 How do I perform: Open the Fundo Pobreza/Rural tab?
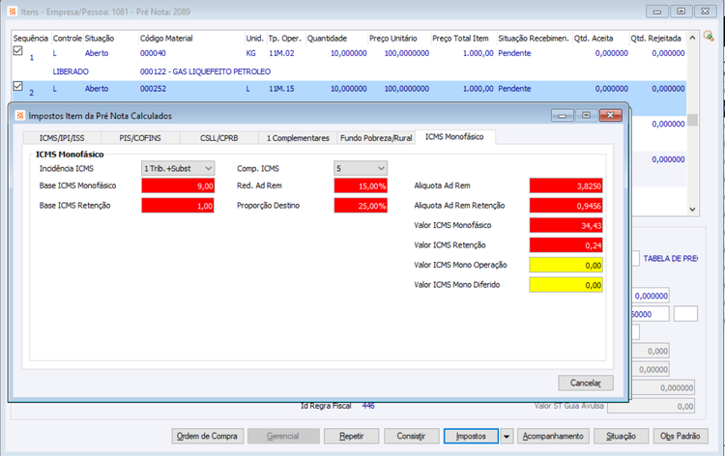376,138
